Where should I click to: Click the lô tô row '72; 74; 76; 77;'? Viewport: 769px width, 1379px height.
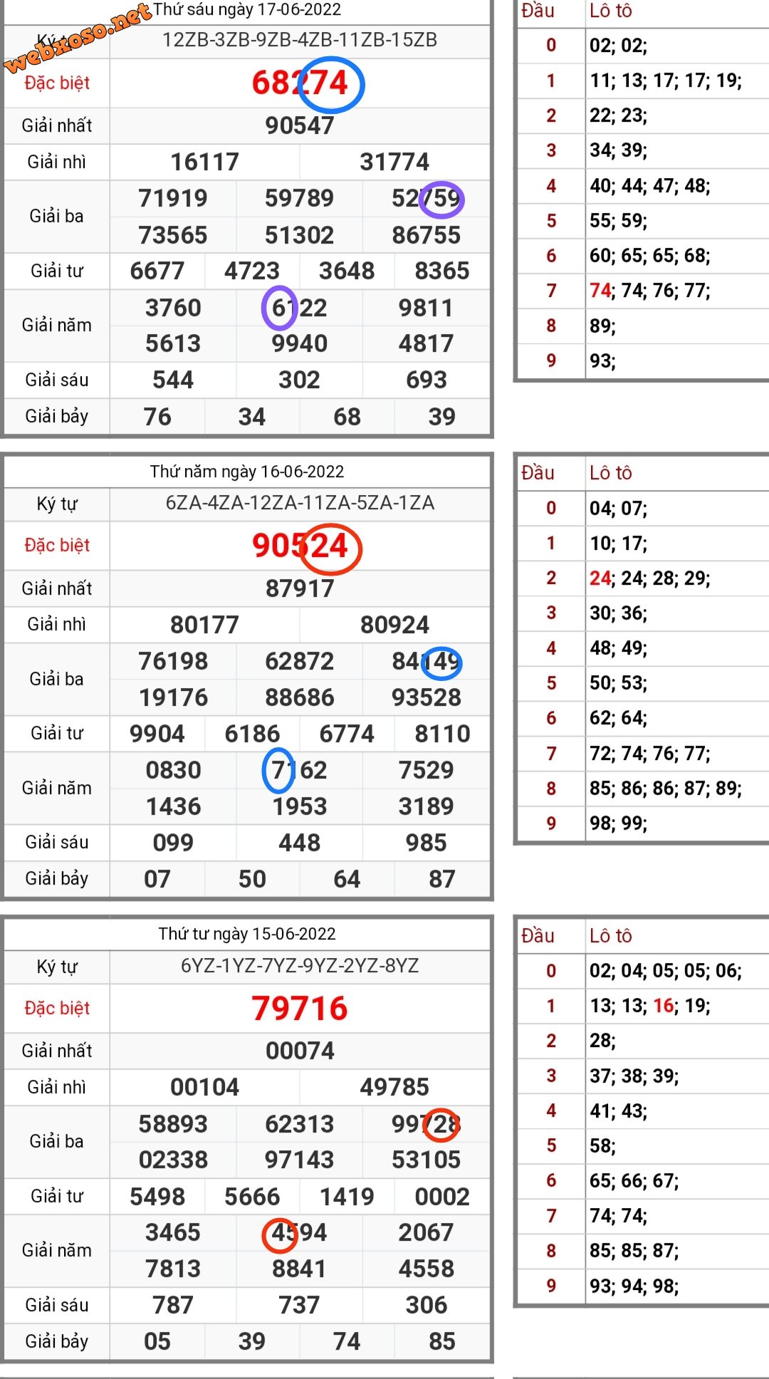click(x=650, y=754)
